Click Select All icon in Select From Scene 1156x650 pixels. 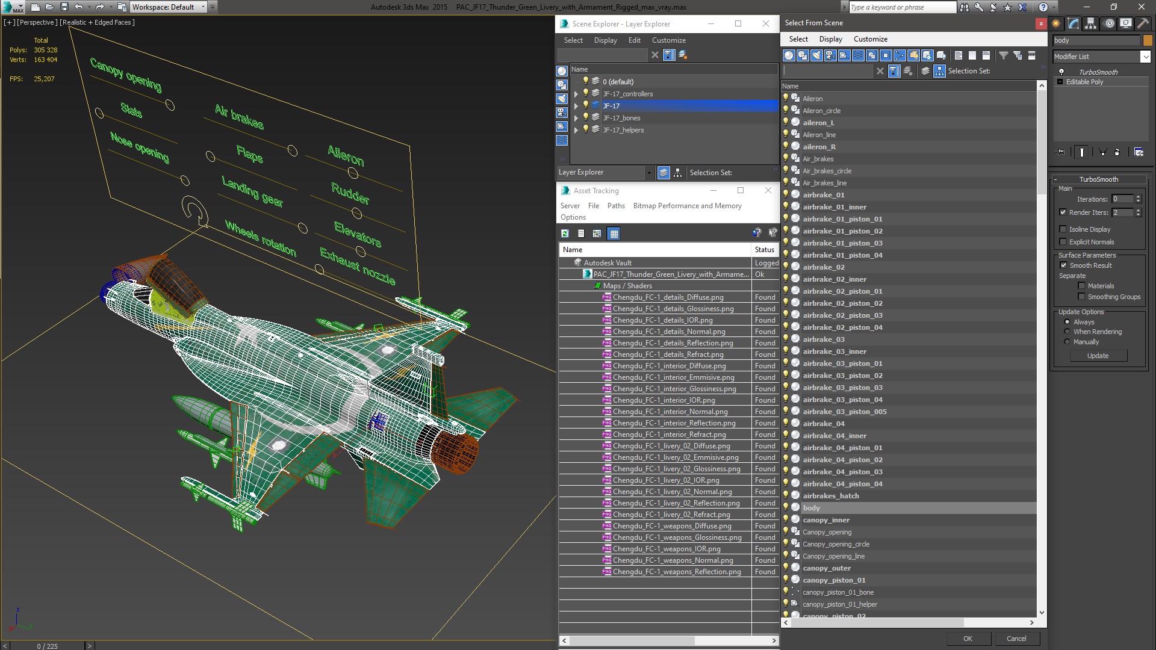(x=959, y=55)
